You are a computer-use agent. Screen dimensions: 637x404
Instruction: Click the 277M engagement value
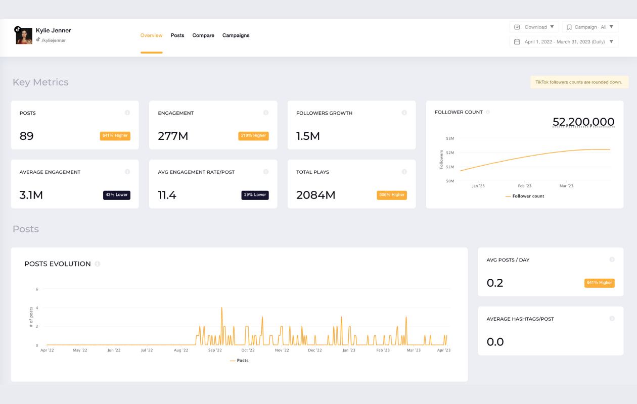pos(173,136)
